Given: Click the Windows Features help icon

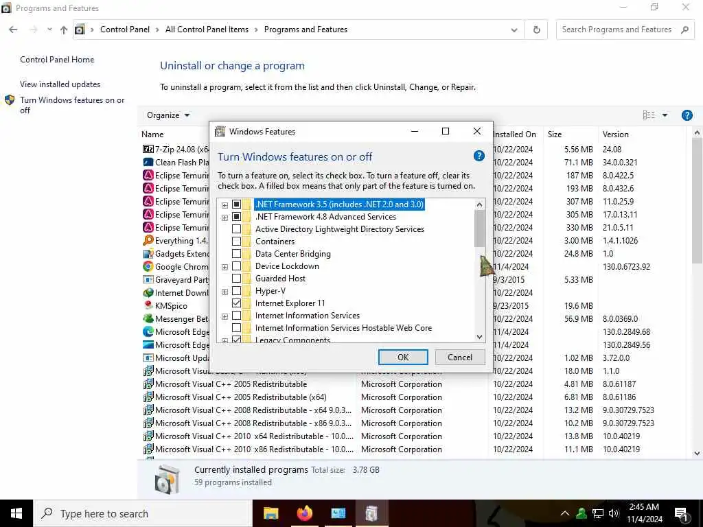Looking at the screenshot, I should click(x=479, y=156).
